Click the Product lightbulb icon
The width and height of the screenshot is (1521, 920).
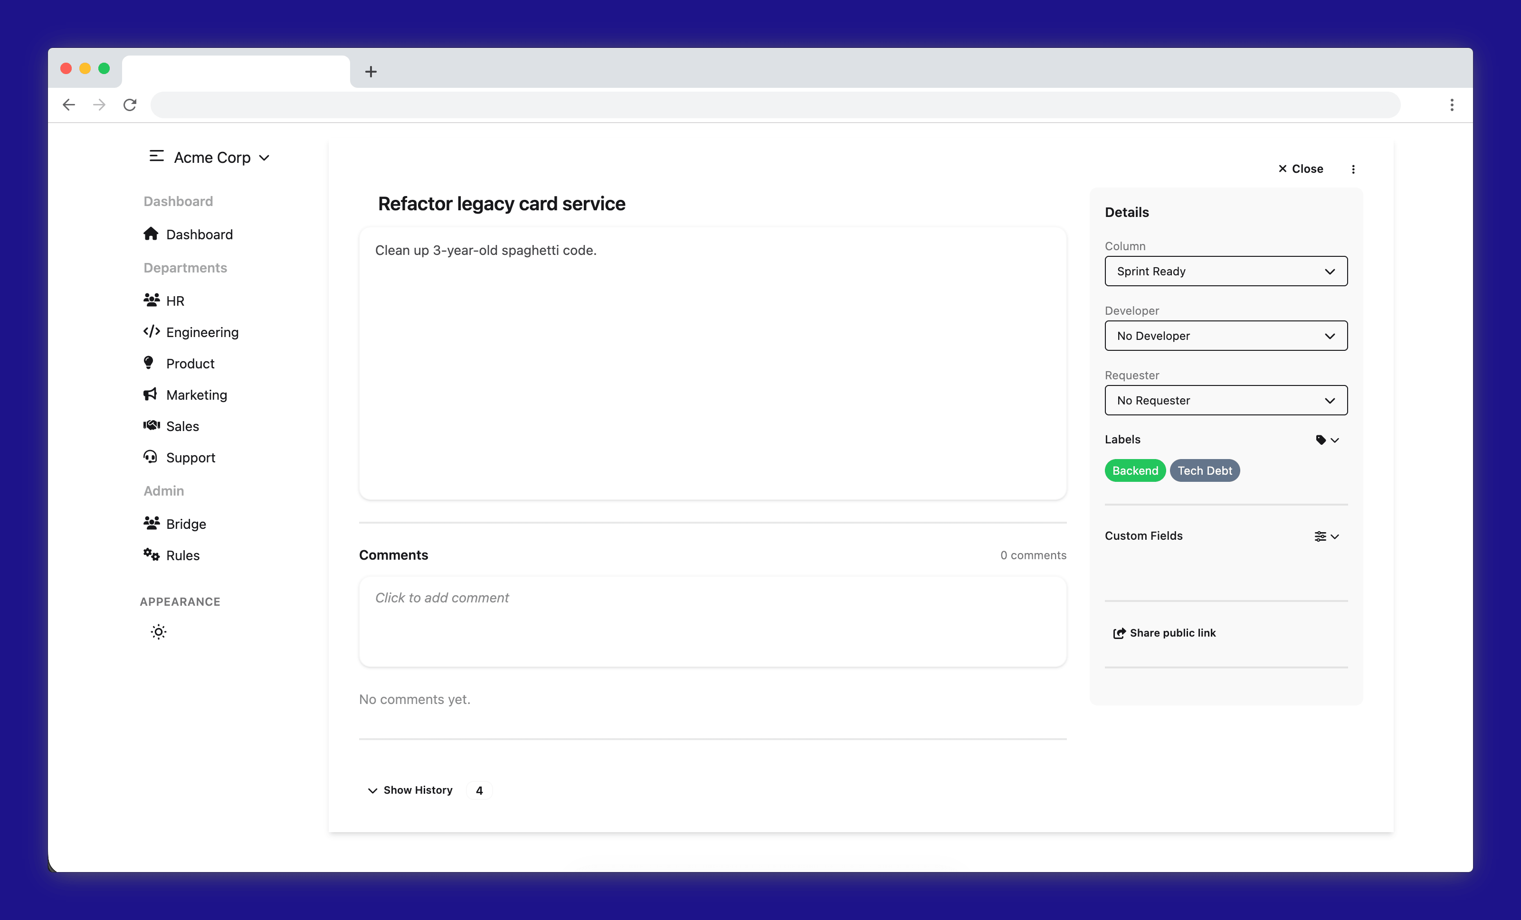tap(149, 363)
